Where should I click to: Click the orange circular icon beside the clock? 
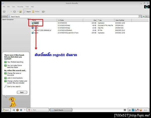point(141,110)
